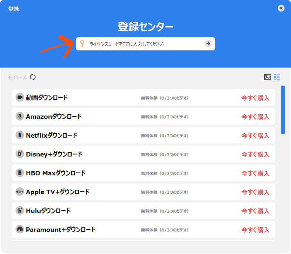Screen dimensions: 291x254
Task: Submit license code with arrow button
Action: pos(208,44)
